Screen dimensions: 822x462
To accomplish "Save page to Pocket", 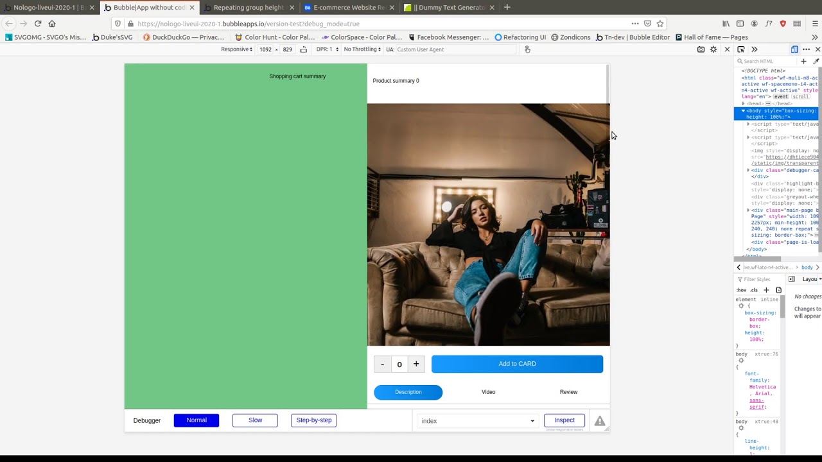I will (647, 24).
